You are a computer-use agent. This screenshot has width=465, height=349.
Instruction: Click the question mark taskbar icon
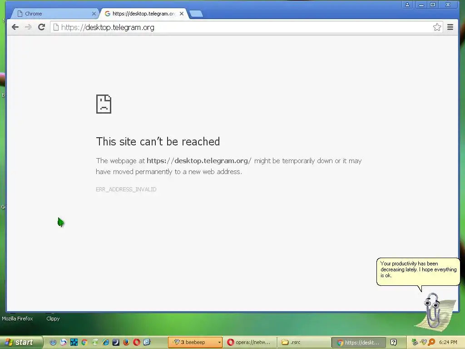click(394, 342)
